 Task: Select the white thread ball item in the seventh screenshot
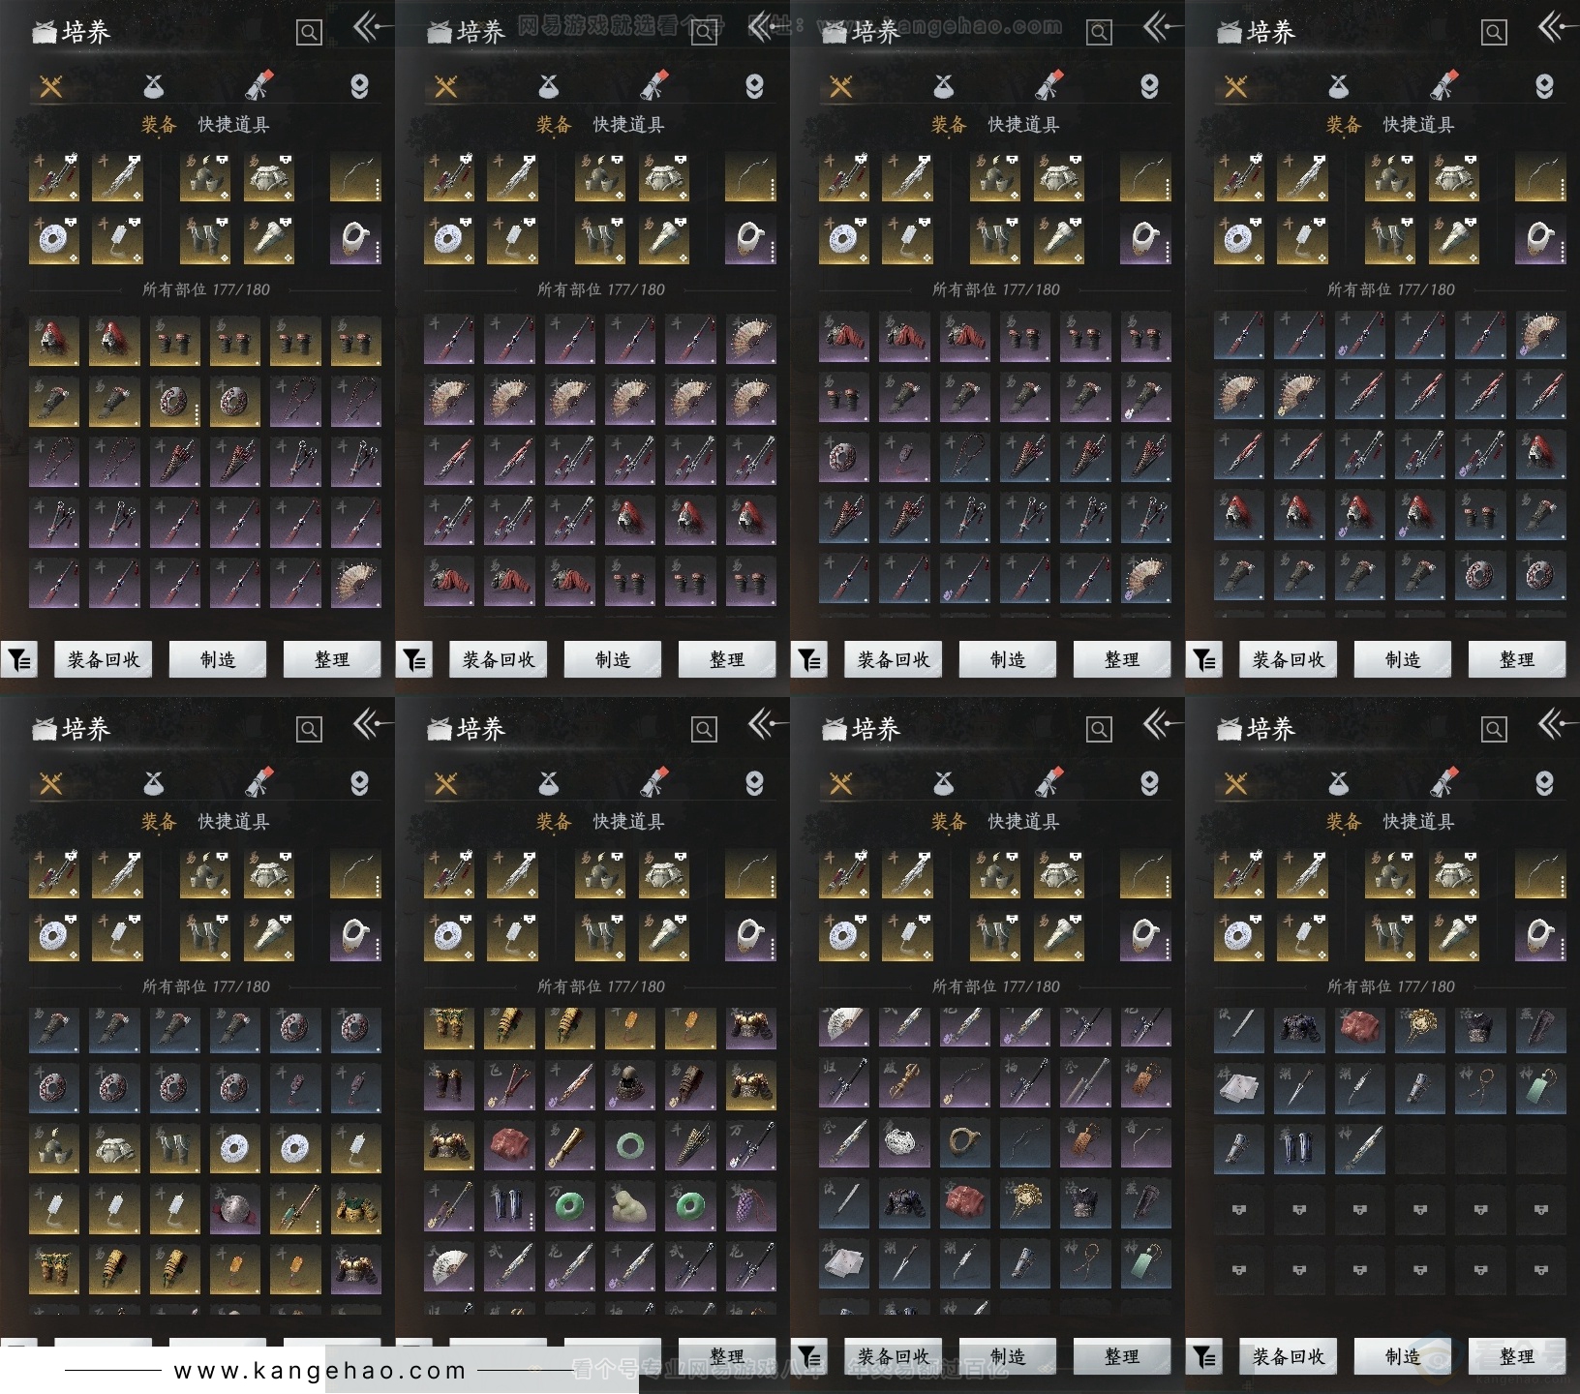pyautogui.click(x=904, y=1142)
